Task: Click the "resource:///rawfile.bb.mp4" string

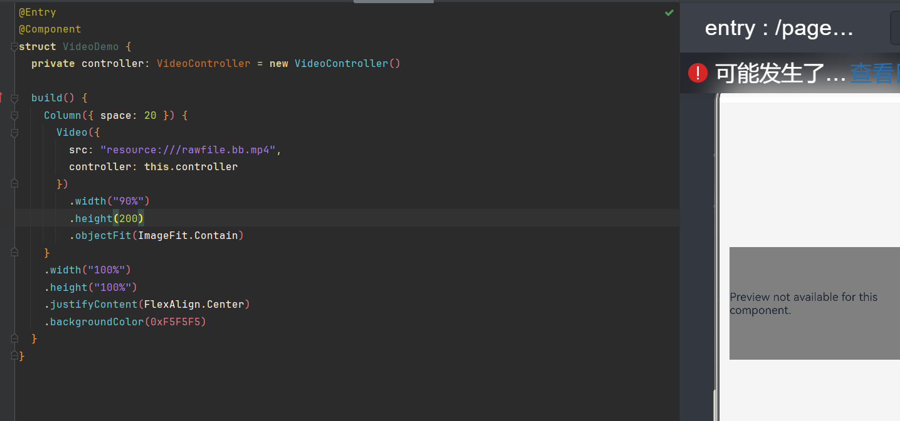Action: [x=188, y=150]
